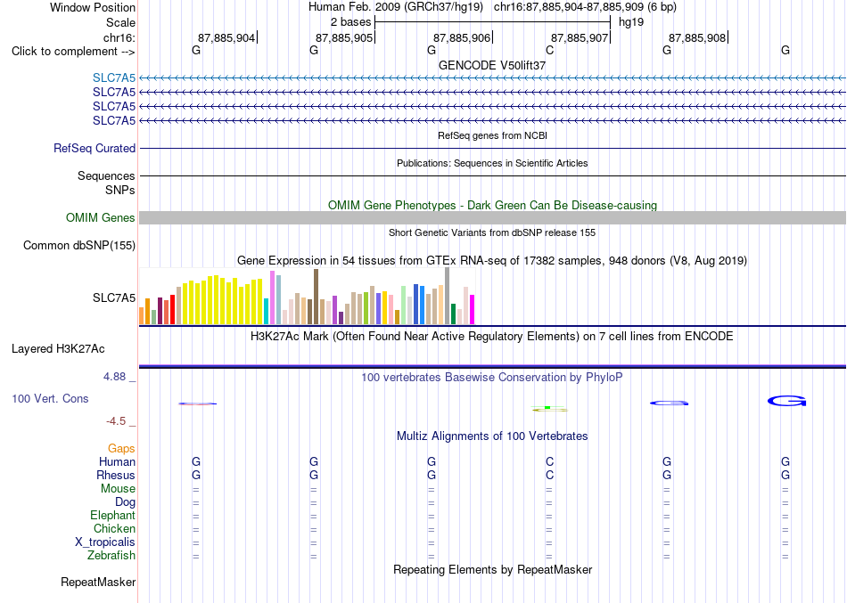Select the Window Position label
The height and width of the screenshot is (603, 847).
pyautogui.click(x=93, y=7)
